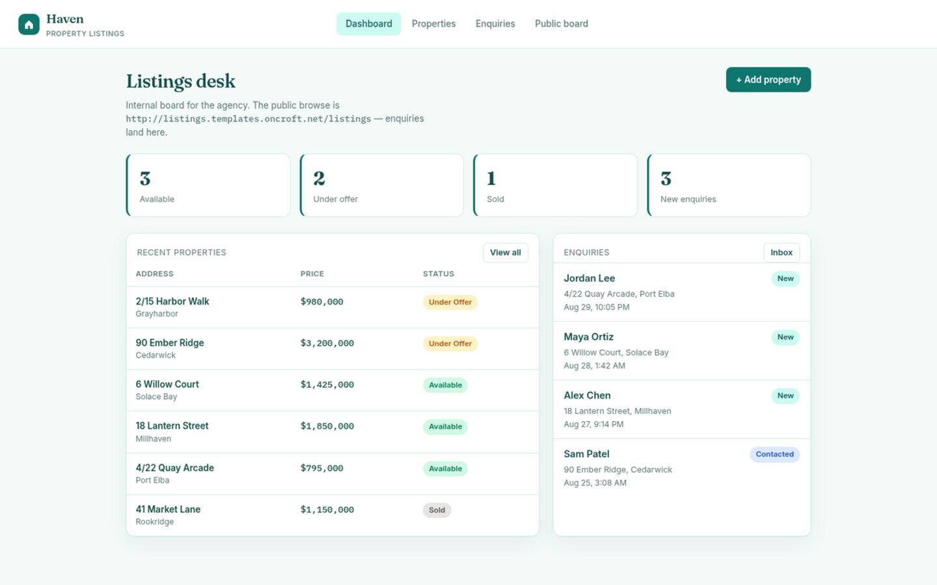Click the Enquiries panel title
This screenshot has height=585, width=937.
click(x=586, y=252)
